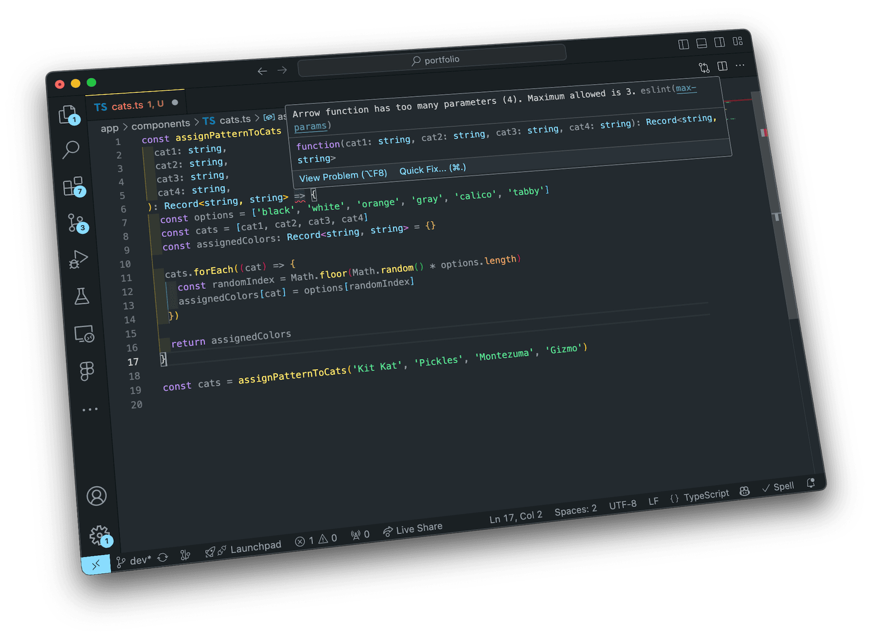The width and height of the screenshot is (875, 638).
Task: Start a Live Share session
Action: (x=413, y=529)
